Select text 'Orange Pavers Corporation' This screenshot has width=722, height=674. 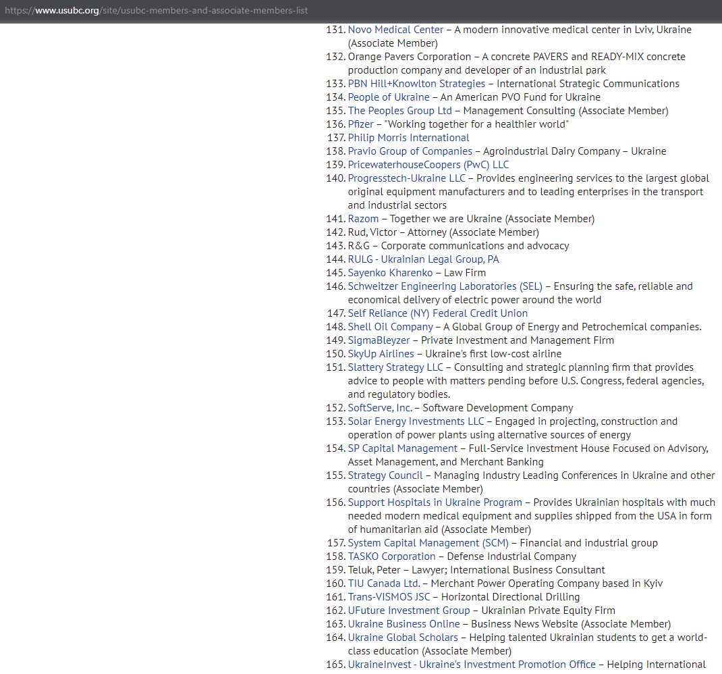click(x=410, y=57)
